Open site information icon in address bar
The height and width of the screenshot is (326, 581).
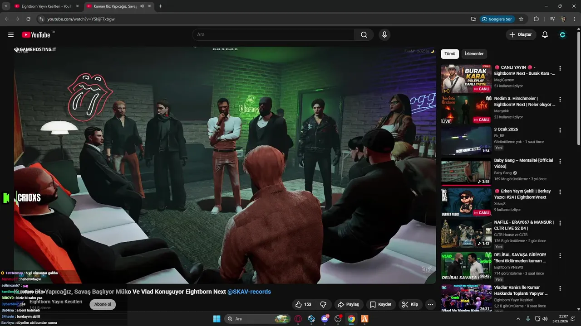(x=41, y=19)
